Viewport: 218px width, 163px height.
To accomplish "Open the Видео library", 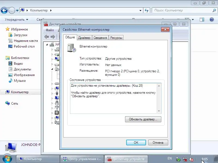I will tap(18, 64).
